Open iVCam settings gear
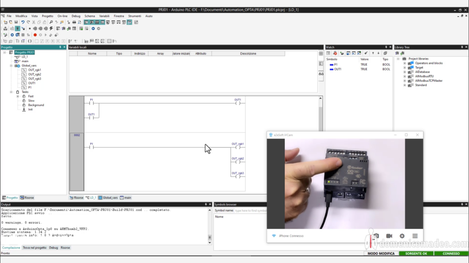Screen dimensions: 469x263 402,236
